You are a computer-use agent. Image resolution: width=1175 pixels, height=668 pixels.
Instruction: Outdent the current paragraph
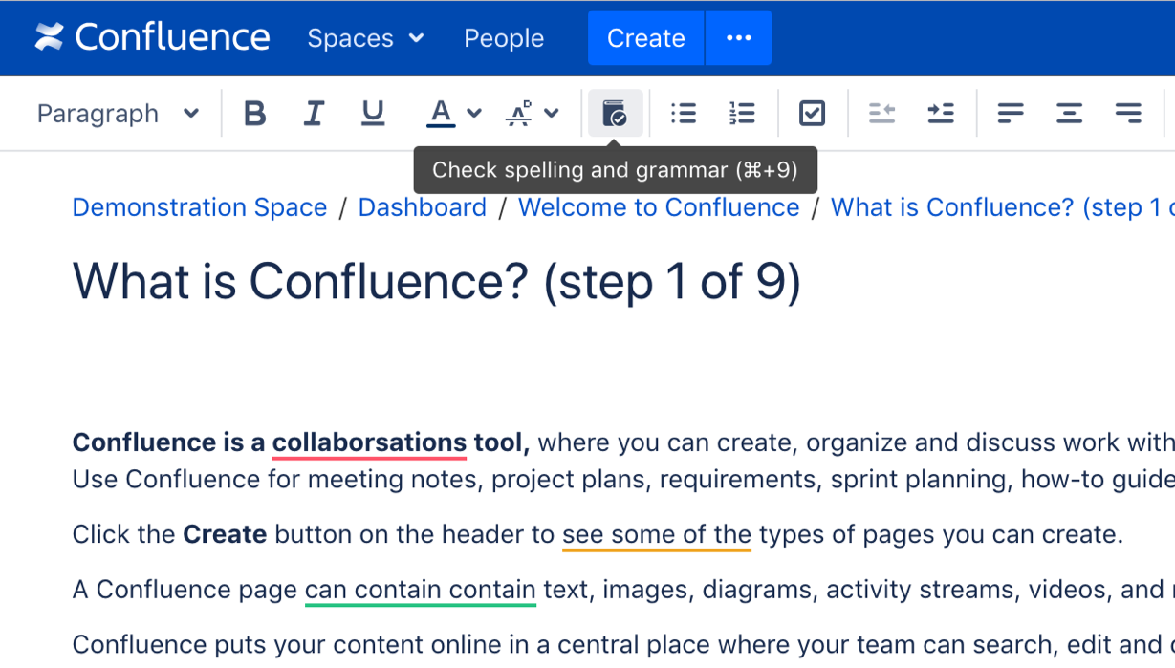click(881, 114)
